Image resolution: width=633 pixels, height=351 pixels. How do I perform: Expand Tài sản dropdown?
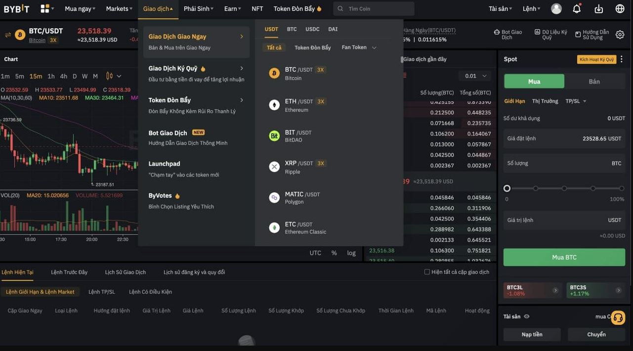501,9
